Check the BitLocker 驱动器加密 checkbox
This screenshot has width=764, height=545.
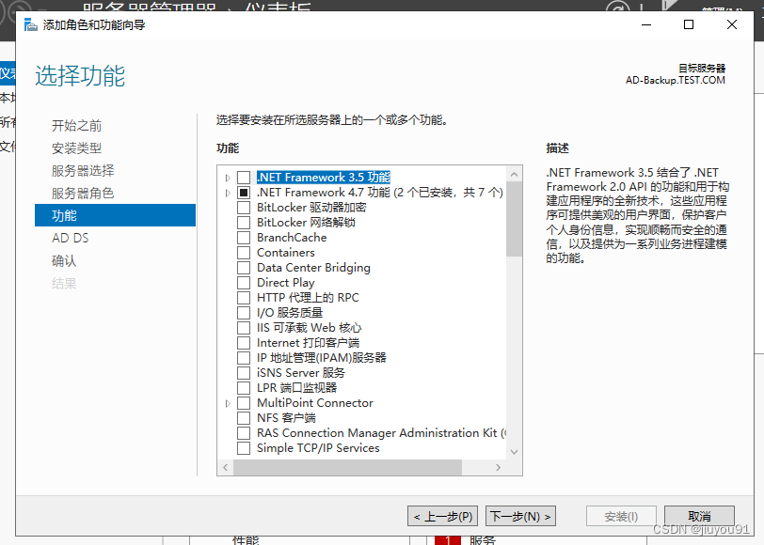coord(244,208)
